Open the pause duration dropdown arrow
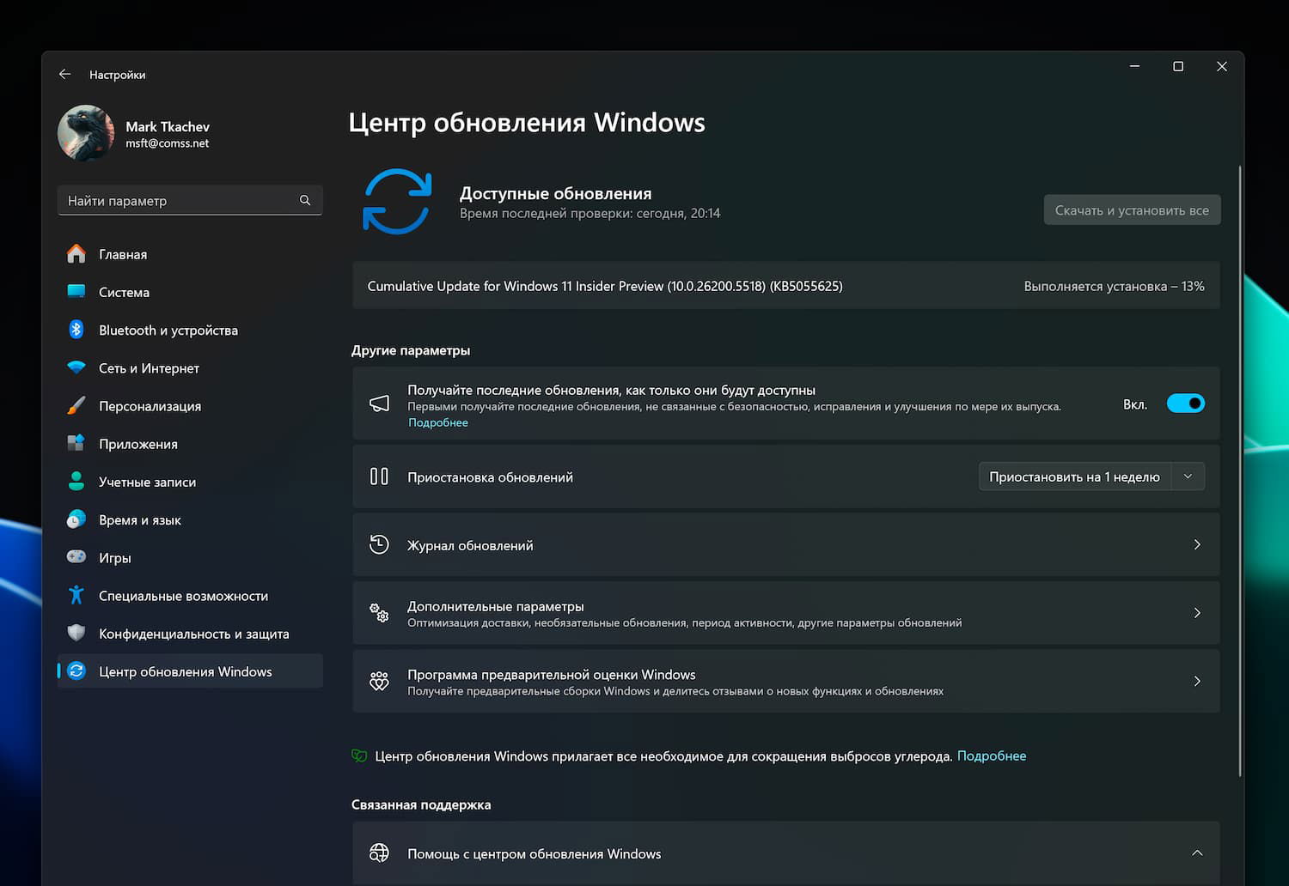Viewport: 1289px width, 886px height. tap(1188, 476)
